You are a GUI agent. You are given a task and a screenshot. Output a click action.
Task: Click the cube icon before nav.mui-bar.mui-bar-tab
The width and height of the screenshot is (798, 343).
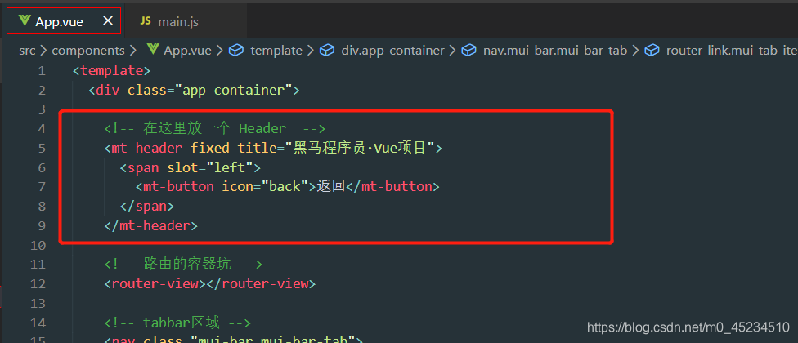click(468, 51)
